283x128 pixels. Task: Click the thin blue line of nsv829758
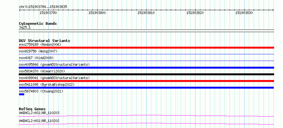(146, 54)
